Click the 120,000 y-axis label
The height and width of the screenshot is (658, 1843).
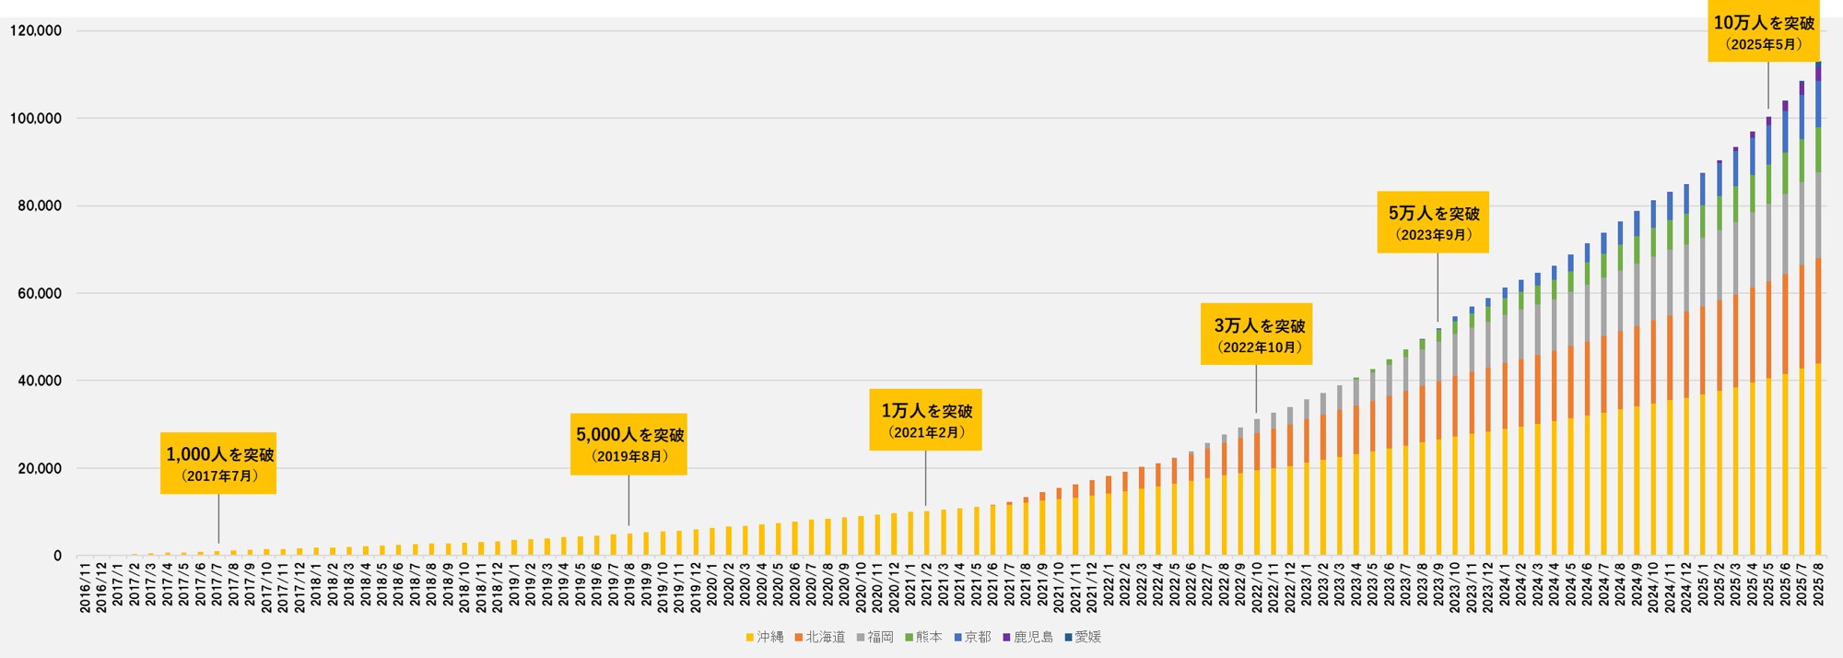click(36, 31)
